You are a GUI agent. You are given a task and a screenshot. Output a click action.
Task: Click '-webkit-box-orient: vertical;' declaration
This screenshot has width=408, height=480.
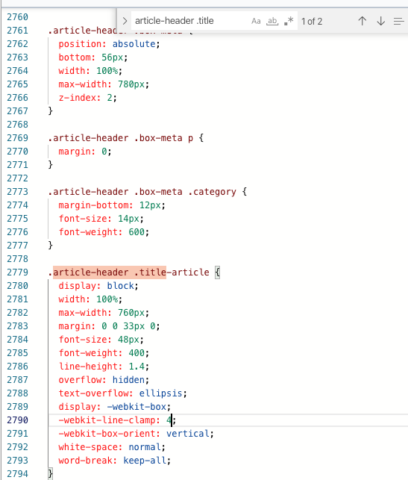[136, 434]
